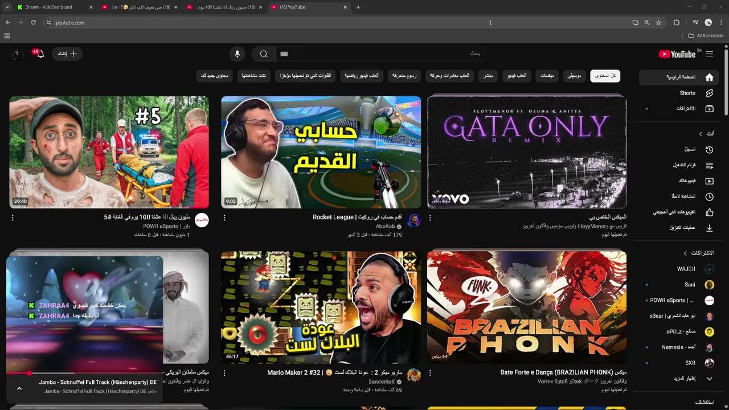
Task: Click the search magnifier button
Action: click(x=264, y=54)
